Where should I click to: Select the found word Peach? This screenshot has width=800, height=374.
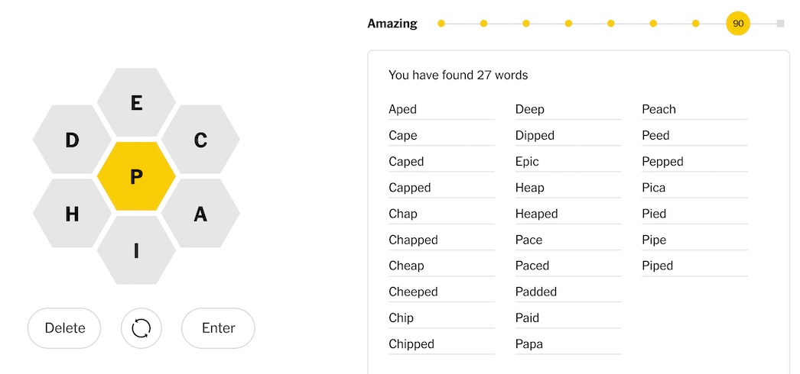coord(659,109)
